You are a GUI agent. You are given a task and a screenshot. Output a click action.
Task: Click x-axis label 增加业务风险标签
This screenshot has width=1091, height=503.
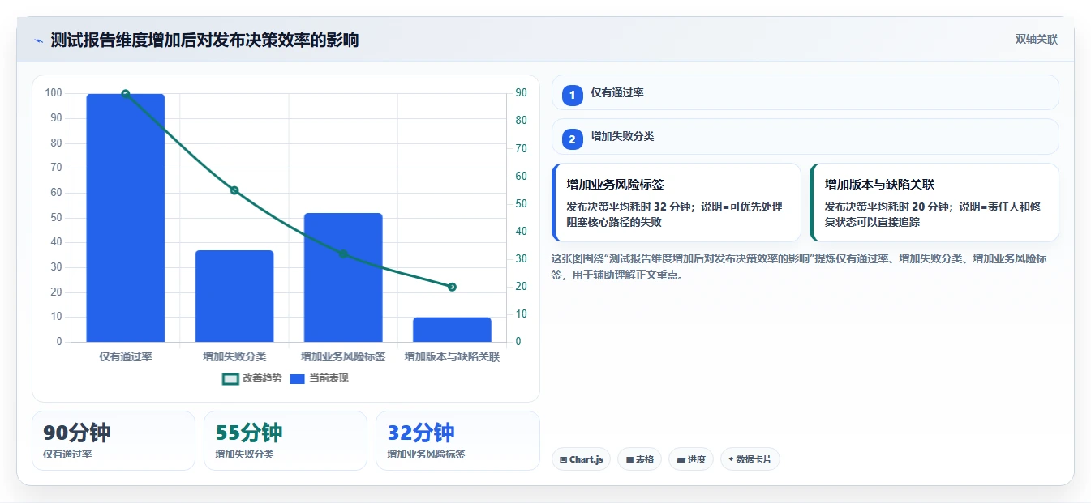click(343, 356)
